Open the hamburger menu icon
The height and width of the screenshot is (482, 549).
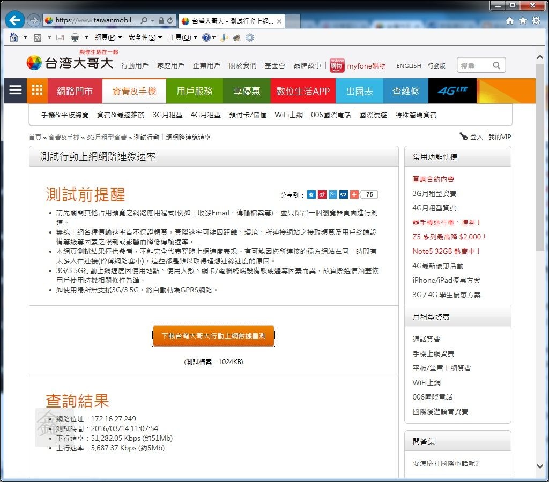click(16, 91)
